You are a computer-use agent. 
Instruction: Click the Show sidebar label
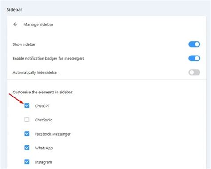(24, 44)
